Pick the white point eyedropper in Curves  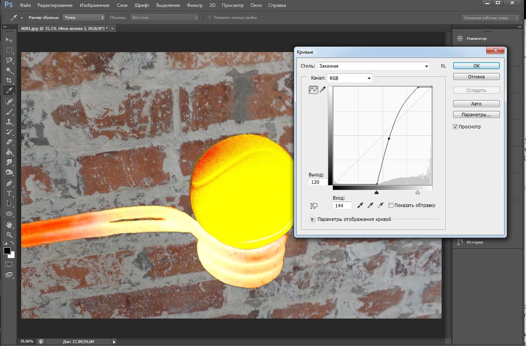click(380, 205)
